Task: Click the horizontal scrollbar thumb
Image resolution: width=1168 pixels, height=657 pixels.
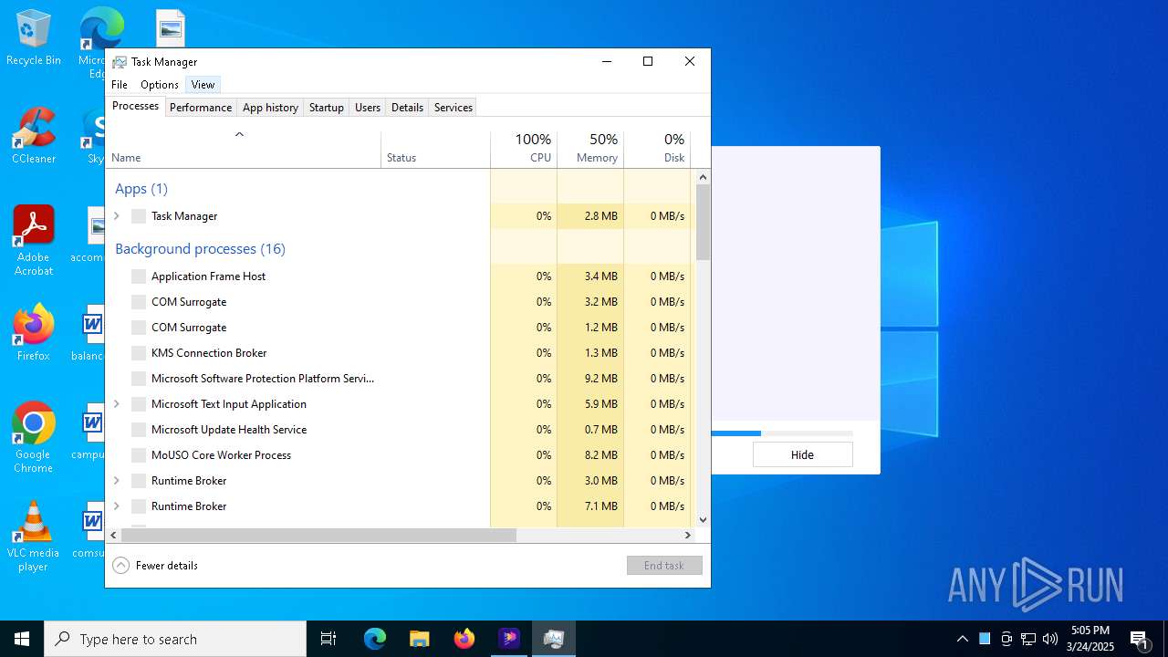Action: (318, 536)
